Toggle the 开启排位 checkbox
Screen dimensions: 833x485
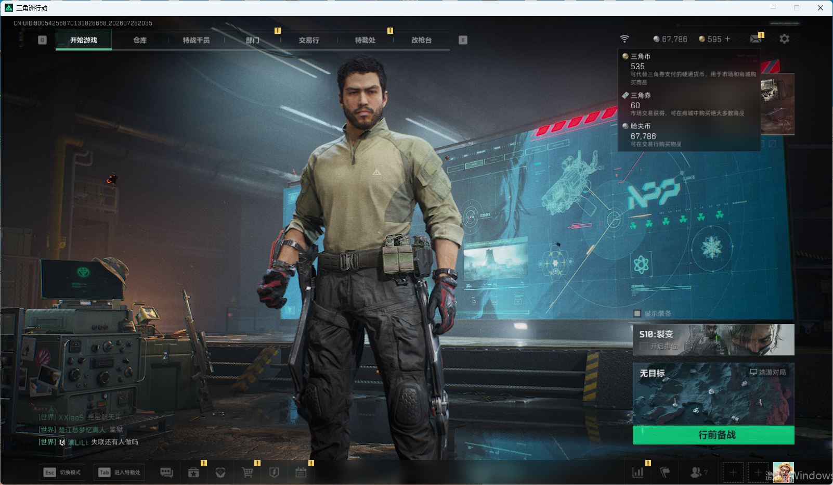[644, 346]
